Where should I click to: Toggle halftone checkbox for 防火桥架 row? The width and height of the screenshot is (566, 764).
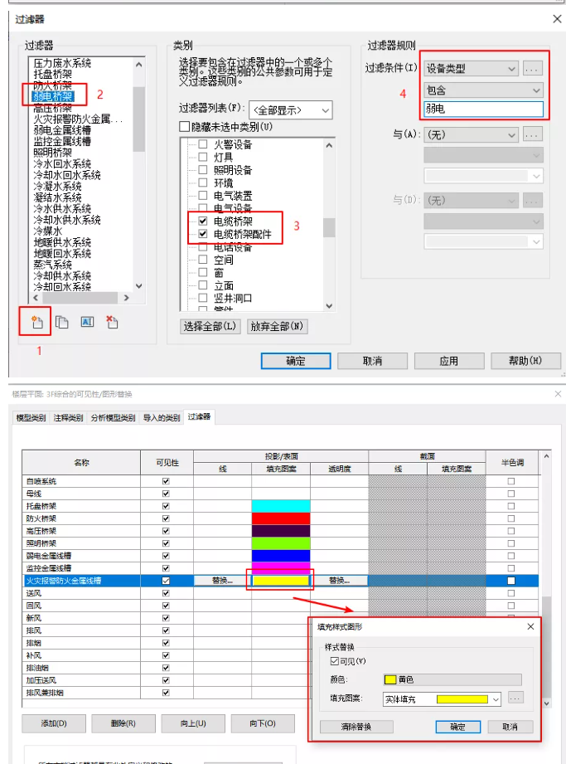pyautogui.click(x=511, y=518)
